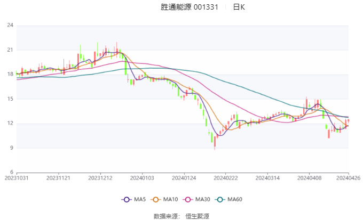Select the 9 price level axis label

pos(12,148)
